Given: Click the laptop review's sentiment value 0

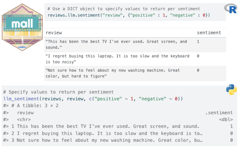Looking at the screenshot, I should click(x=198, y=56).
